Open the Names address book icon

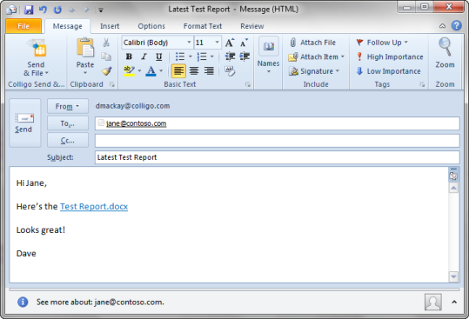269,46
